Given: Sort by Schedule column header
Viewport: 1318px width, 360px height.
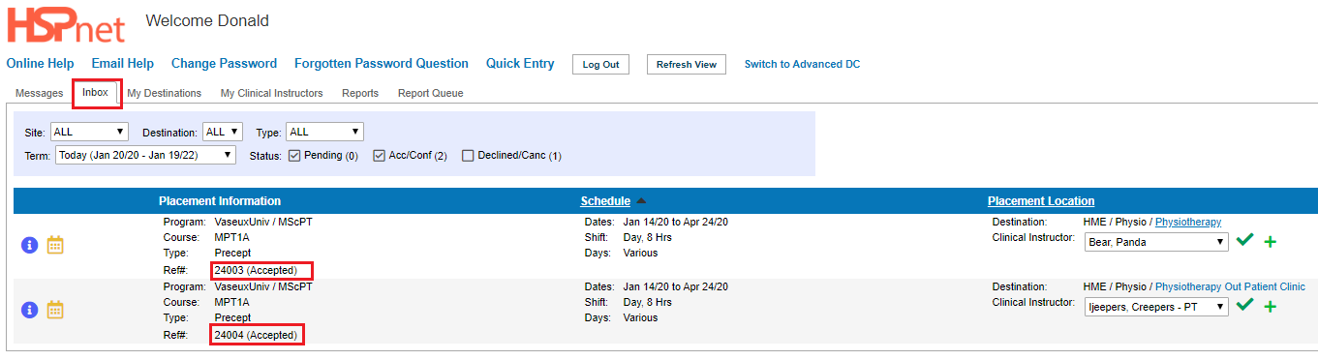Looking at the screenshot, I should (x=605, y=201).
